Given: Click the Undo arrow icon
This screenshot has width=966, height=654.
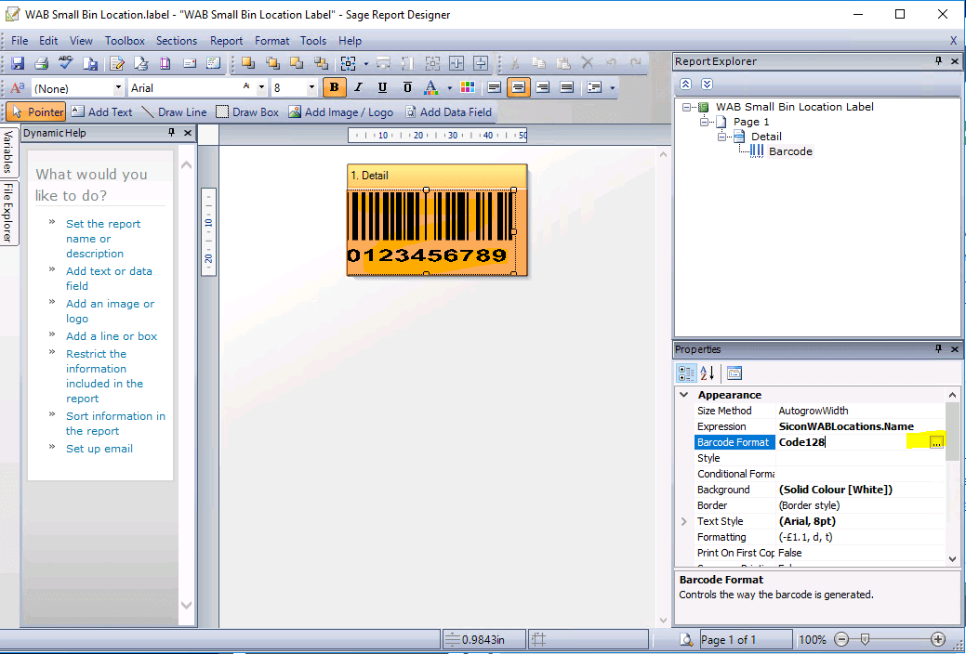Looking at the screenshot, I should click(611, 63).
